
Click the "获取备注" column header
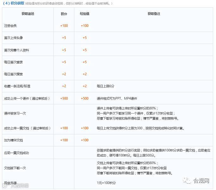[154, 14]
